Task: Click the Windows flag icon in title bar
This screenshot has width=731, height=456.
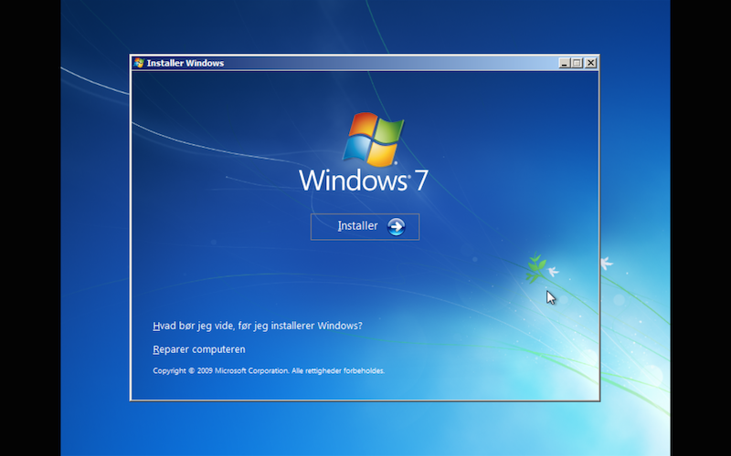Action: pyautogui.click(x=139, y=63)
